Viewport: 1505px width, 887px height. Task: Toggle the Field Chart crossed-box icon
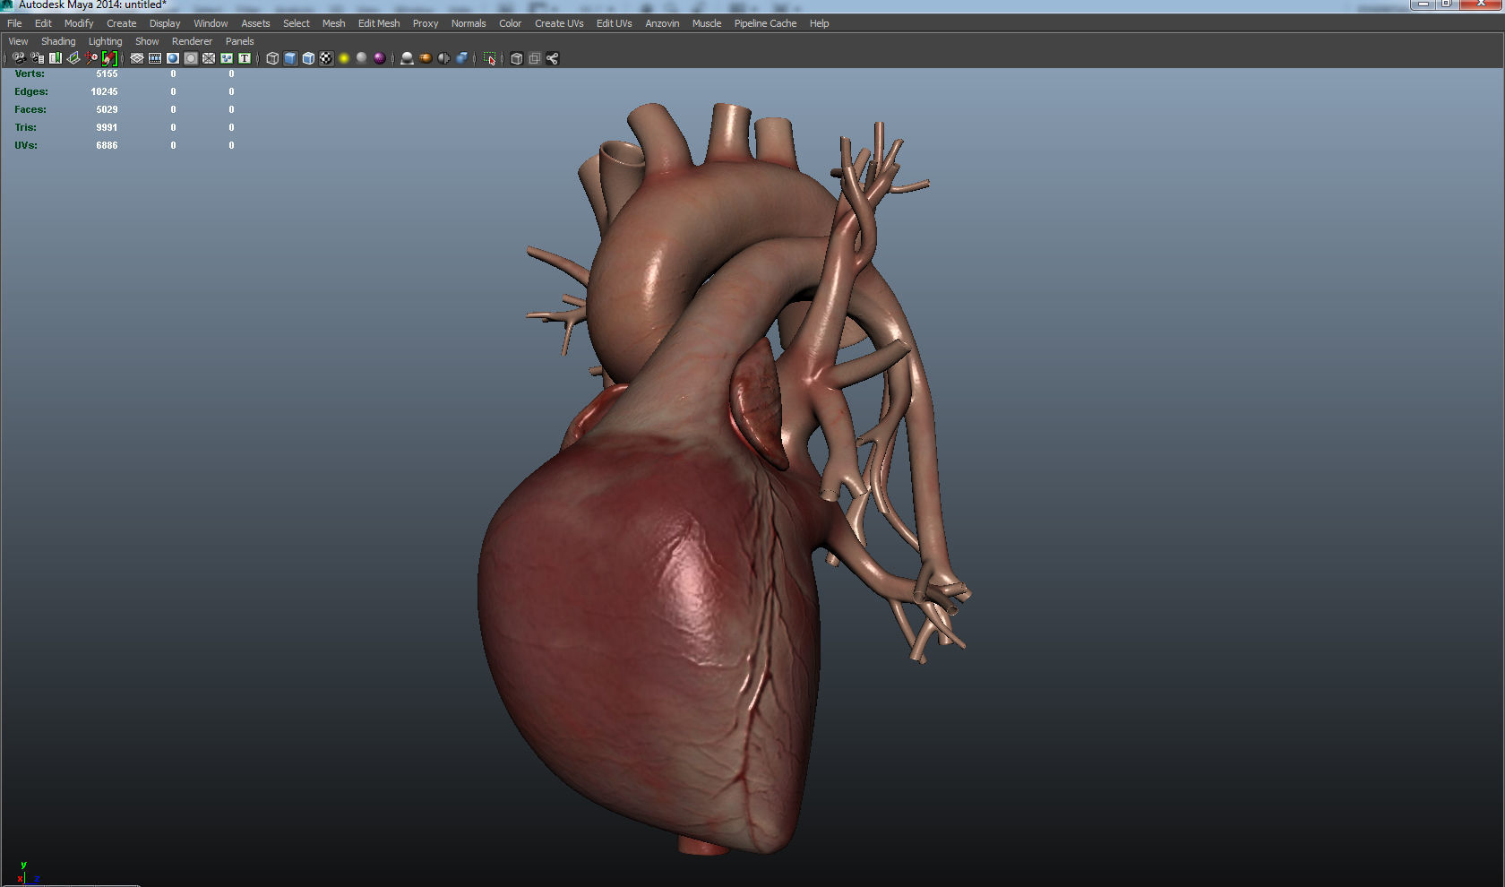coord(209,58)
